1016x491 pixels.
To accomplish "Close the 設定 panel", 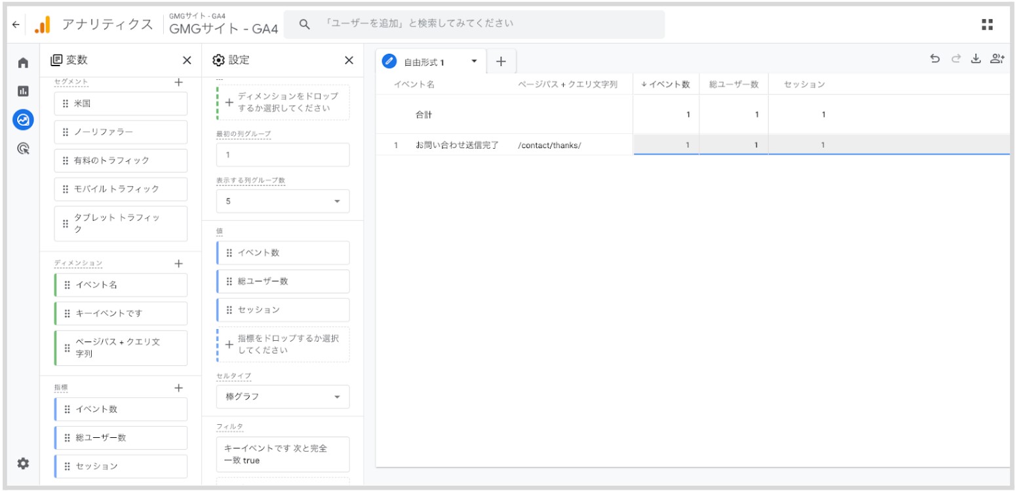I will [349, 60].
